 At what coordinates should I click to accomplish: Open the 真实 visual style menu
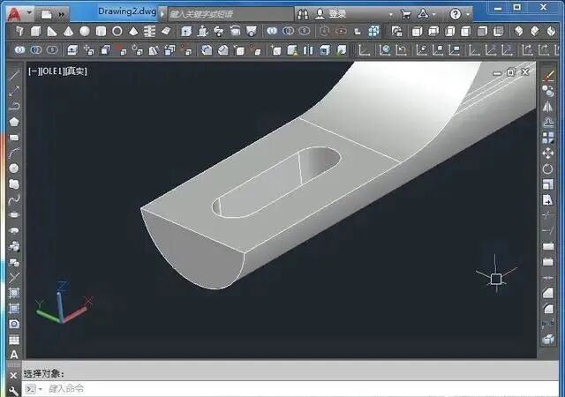[76, 71]
